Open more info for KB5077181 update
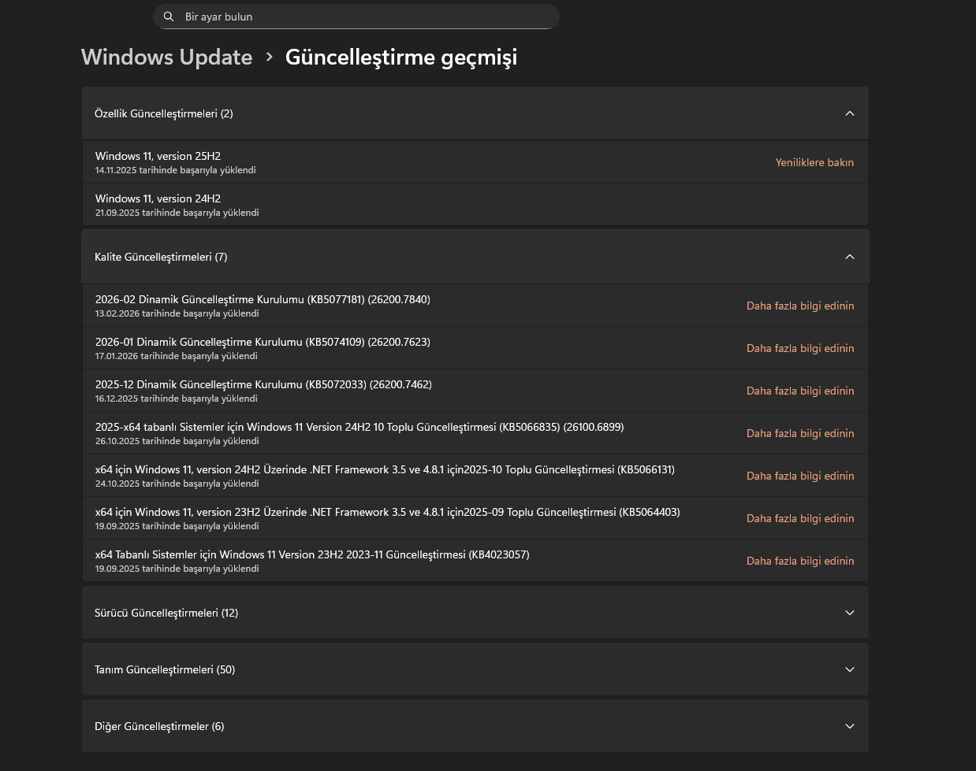Screen dimensions: 976x771 [x=800, y=306]
